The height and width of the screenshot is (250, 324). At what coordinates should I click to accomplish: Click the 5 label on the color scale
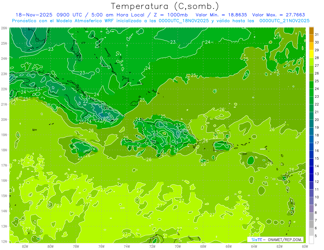point(316,236)
